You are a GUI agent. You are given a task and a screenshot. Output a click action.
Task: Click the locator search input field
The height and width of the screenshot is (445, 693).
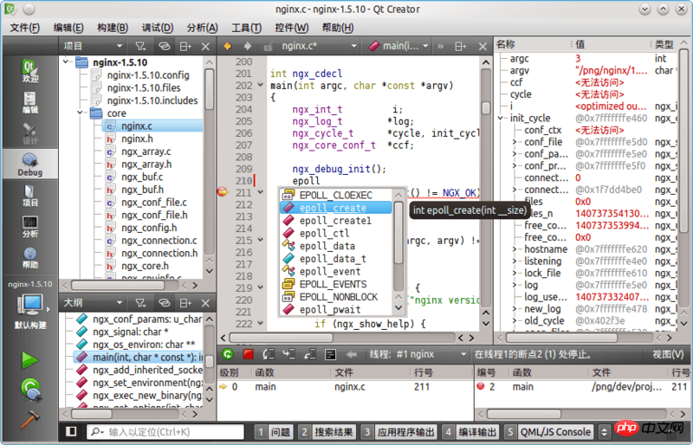[165, 431]
